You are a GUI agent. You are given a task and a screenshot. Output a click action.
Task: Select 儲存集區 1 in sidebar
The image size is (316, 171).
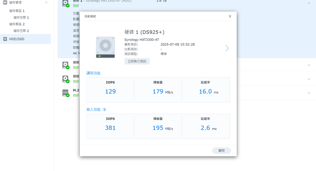pos(17,11)
